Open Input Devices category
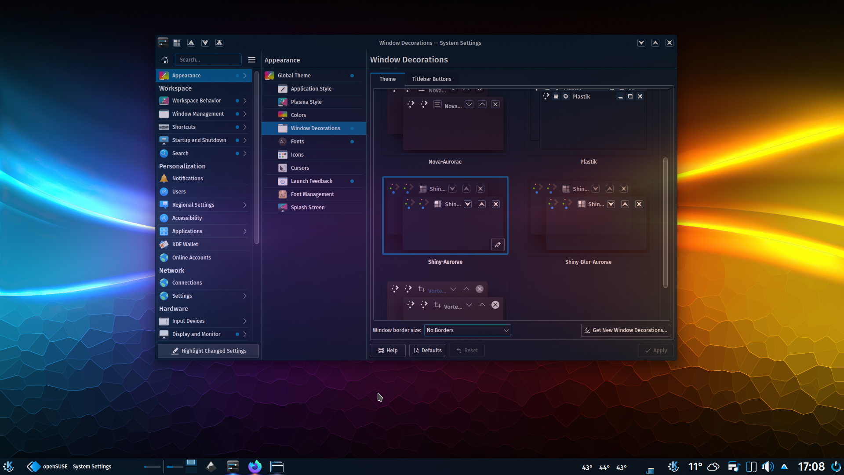844x475 pixels. (x=204, y=321)
